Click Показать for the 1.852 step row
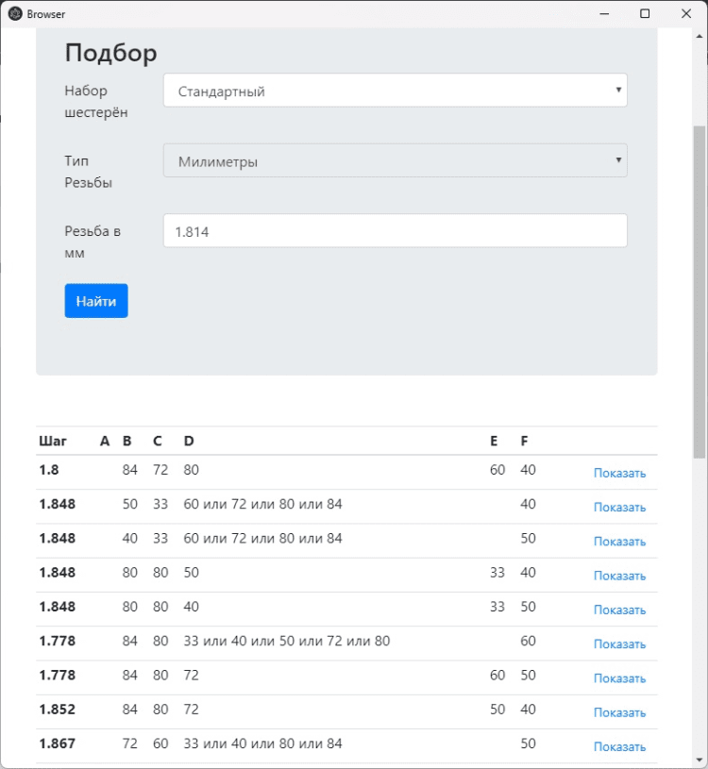 click(x=619, y=712)
